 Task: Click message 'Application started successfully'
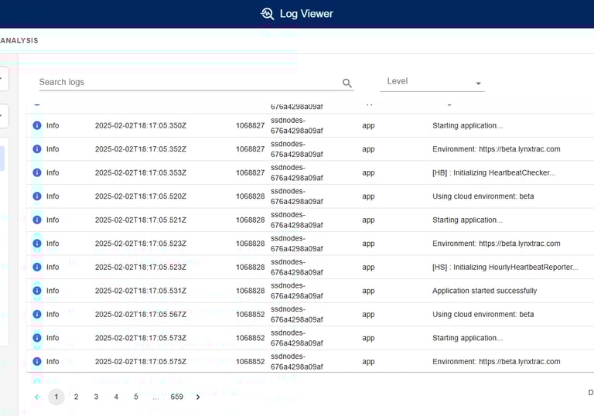tap(484, 291)
